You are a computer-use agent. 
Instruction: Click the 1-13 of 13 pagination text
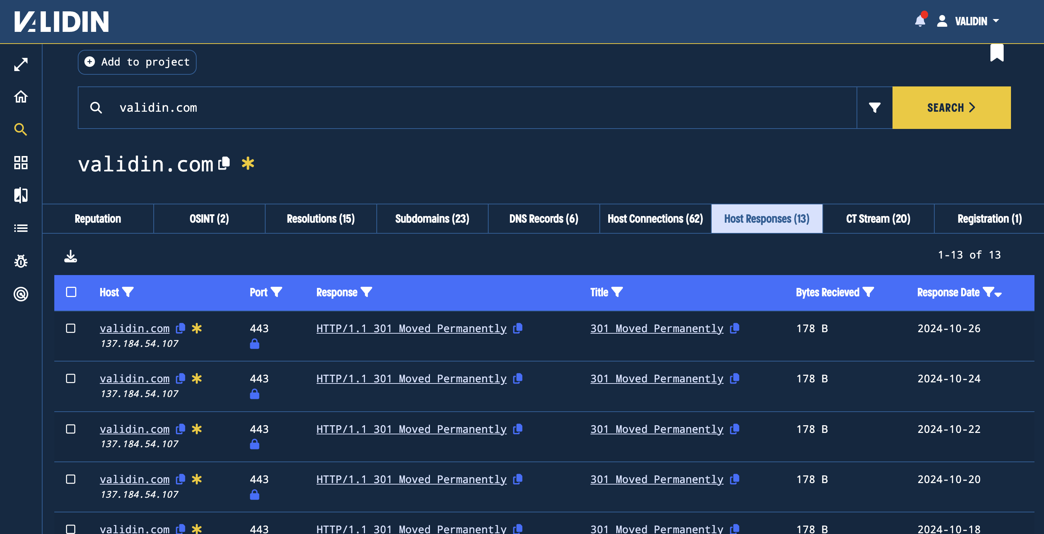coord(969,255)
